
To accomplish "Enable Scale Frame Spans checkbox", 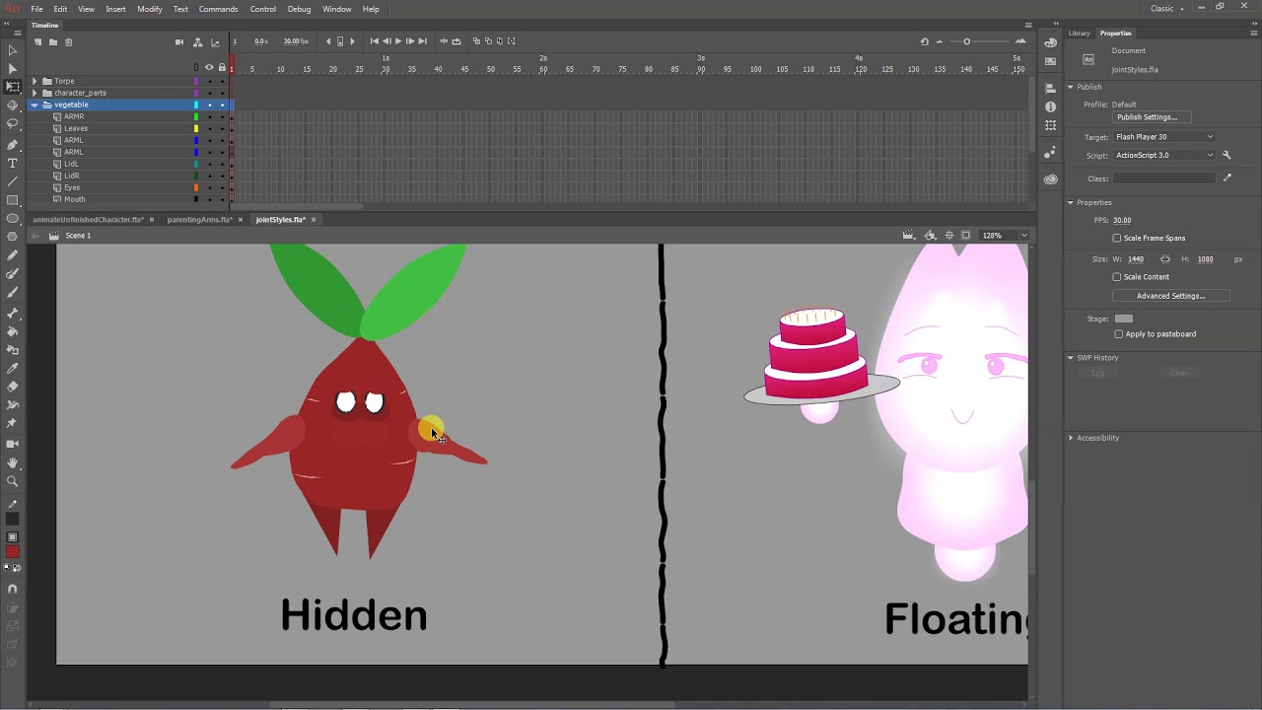I will click(1117, 238).
